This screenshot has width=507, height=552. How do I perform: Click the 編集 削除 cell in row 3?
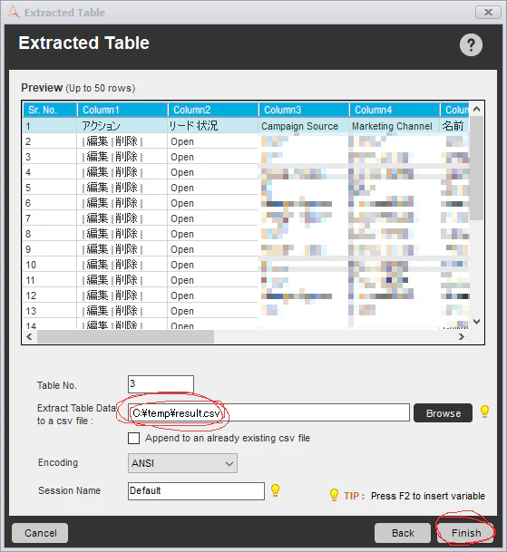(122, 157)
